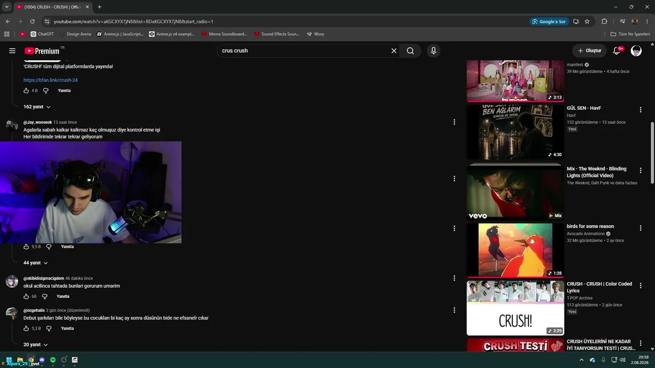This screenshot has width=655, height=368.
Task: Visit the Avocado Animations channel
Action: click(x=585, y=234)
